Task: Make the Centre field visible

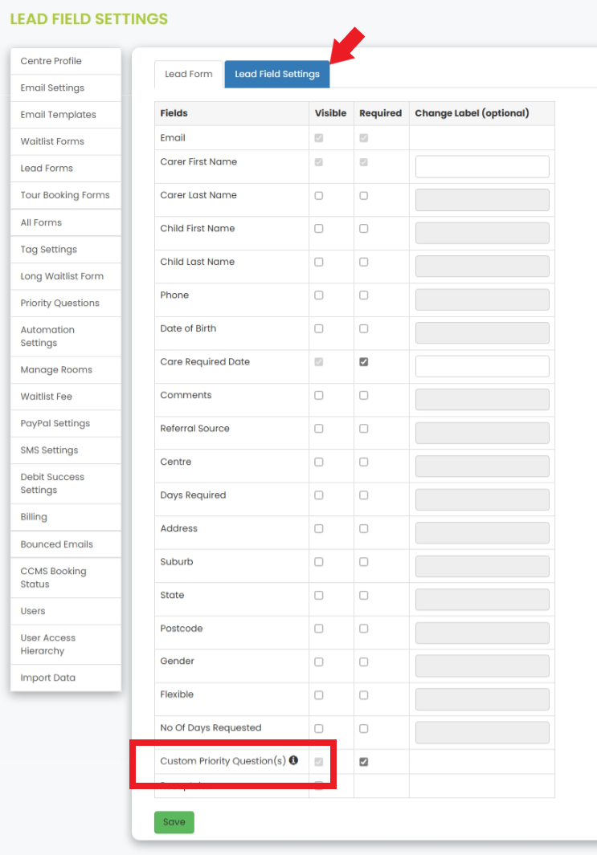Action: 319,462
